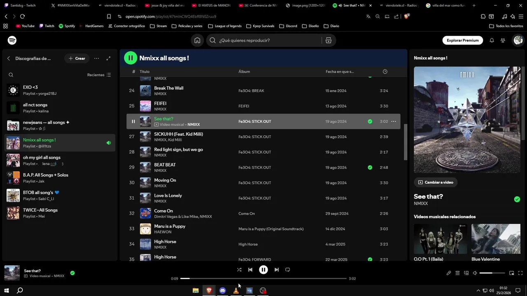
Task: Pause the See that? track row
Action: [133, 121]
